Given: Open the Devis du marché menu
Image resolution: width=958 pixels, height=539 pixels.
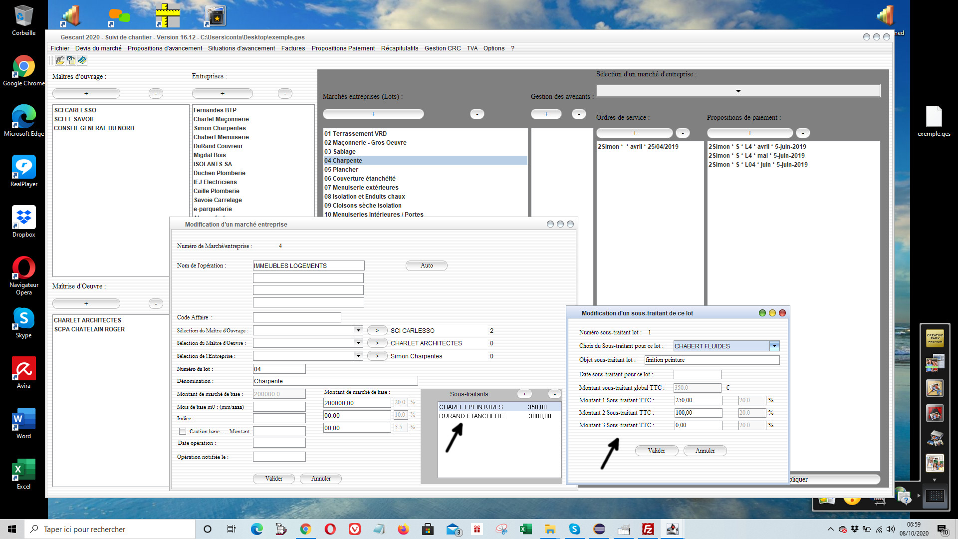Looking at the screenshot, I should coord(98,48).
